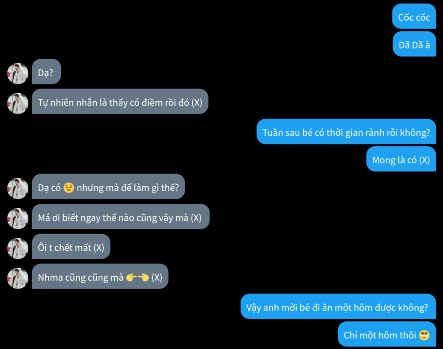Click the "nhưng mà để làm gì thế?" text
Image resolution: width=443 pixels, height=349 pixels.
point(128,188)
